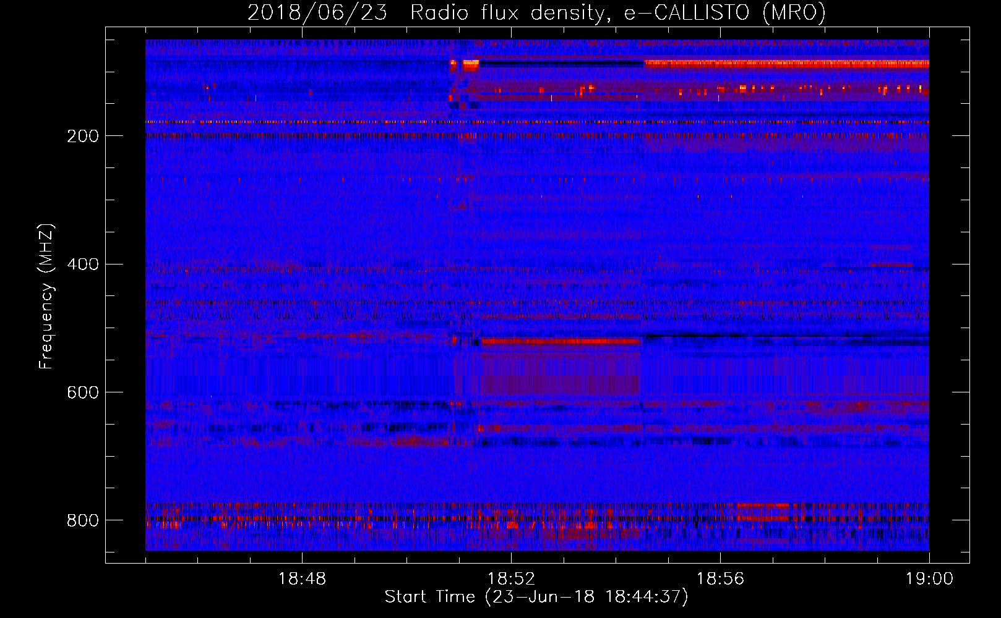1001x618 pixels.
Task: Click the 200 frequency tick label
Action: click(x=82, y=136)
